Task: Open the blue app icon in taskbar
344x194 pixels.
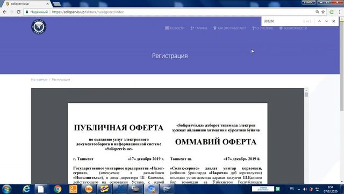Action: click(x=120, y=189)
